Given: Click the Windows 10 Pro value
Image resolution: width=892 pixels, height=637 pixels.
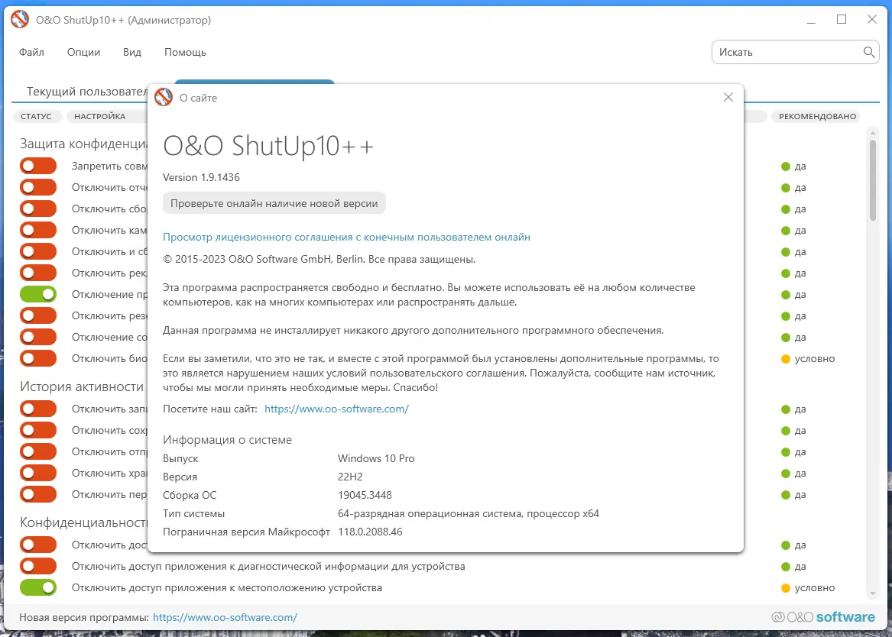Looking at the screenshot, I should pyautogui.click(x=376, y=458).
